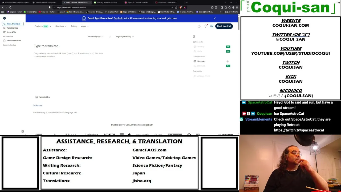Viewport: 341px width, 192px height.
Task: Bookmark this page icon in address bar
Action: (49, 7)
